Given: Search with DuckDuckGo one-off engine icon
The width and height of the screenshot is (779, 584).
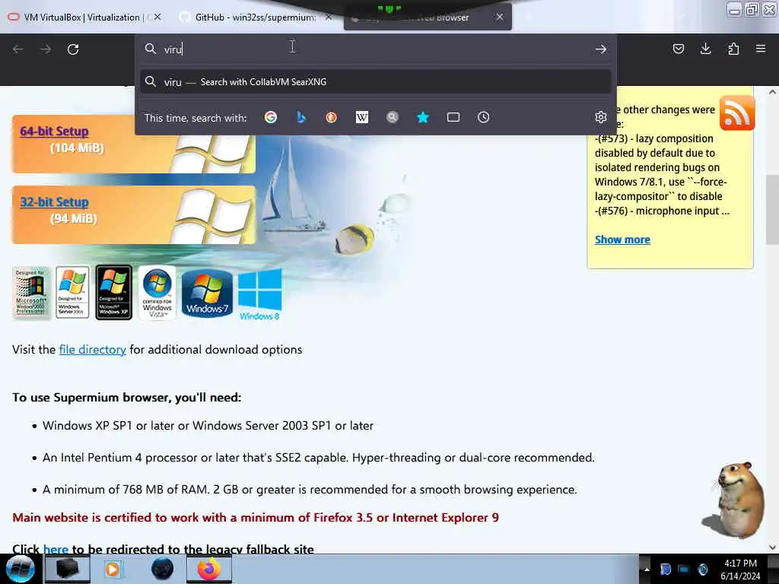Looking at the screenshot, I should pyautogui.click(x=332, y=117).
